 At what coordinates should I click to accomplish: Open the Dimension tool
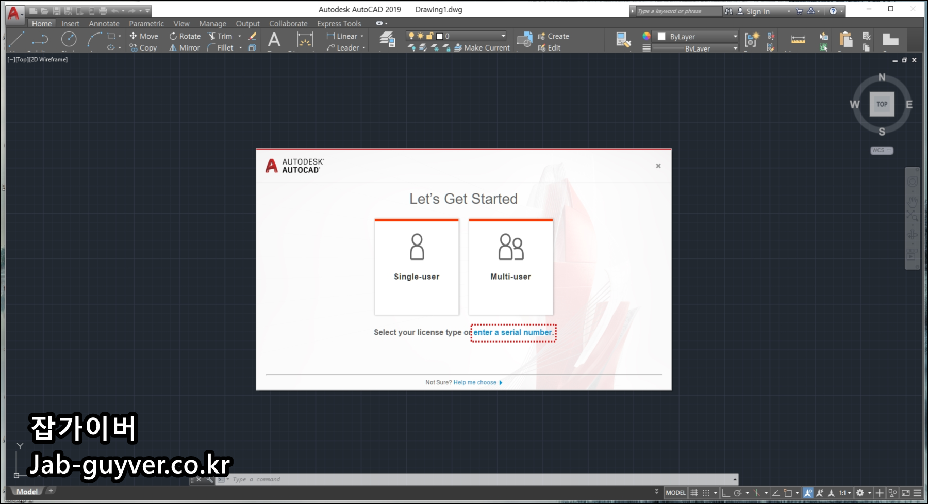click(305, 40)
